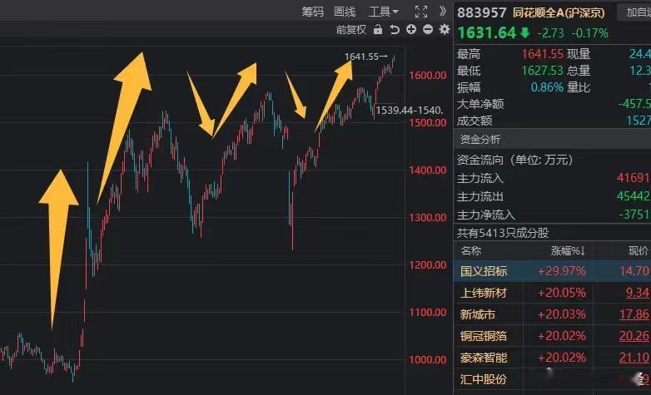651x395 pixels.
Task: Sort constituents by 涨幅% column header
Action: point(568,250)
